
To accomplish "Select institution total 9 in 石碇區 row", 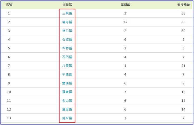I will coord(183,39).
